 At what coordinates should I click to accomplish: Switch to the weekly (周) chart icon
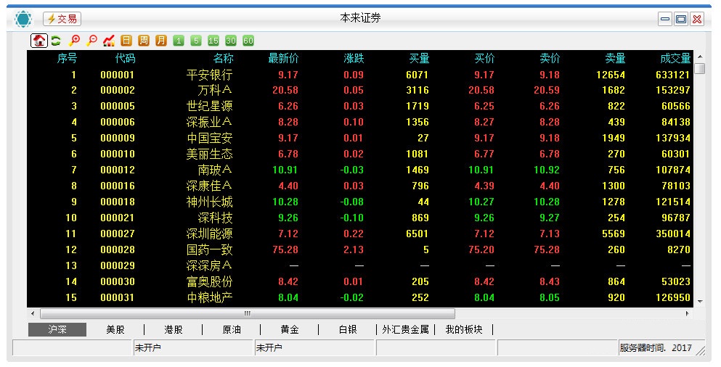(x=144, y=41)
